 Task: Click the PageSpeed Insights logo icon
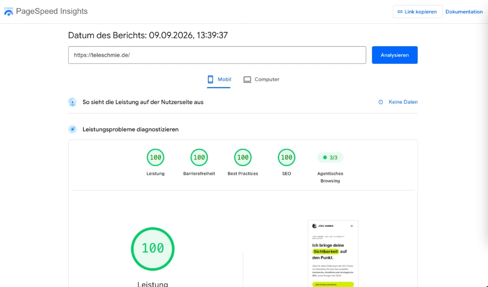coord(9,12)
